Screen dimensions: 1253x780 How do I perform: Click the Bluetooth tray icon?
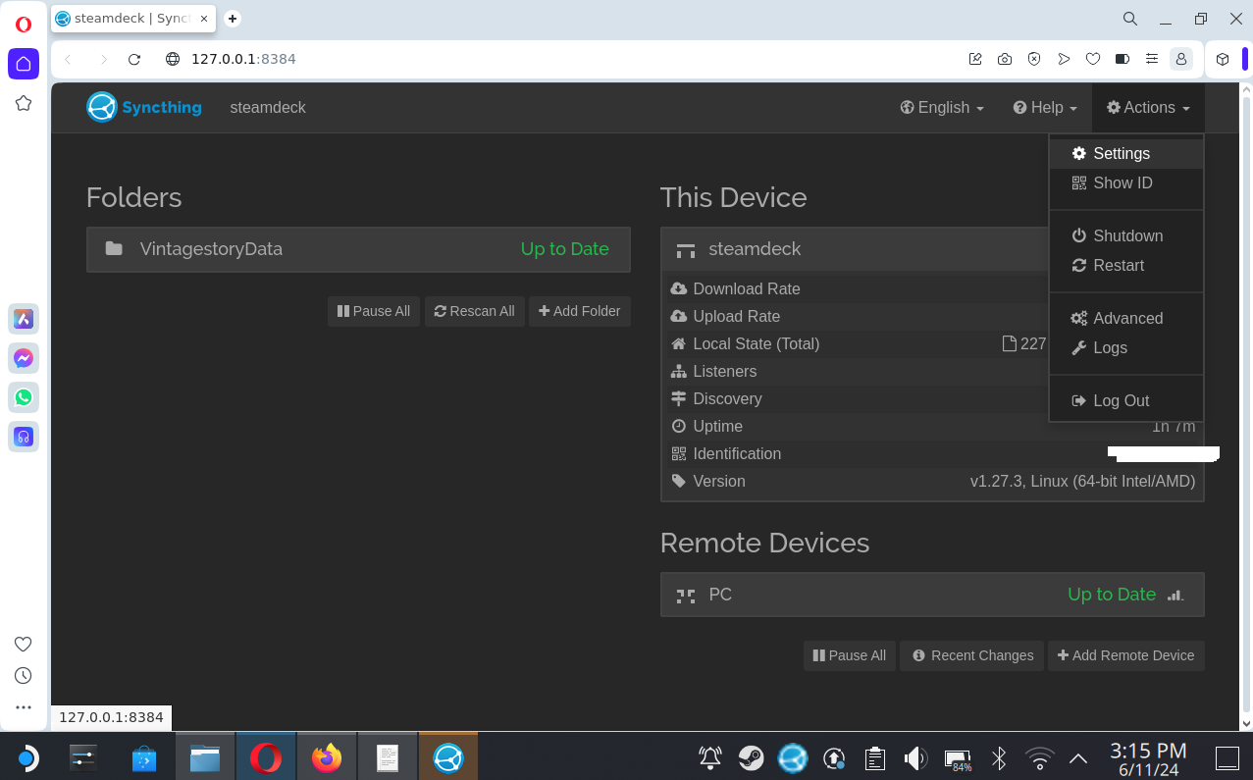click(999, 757)
